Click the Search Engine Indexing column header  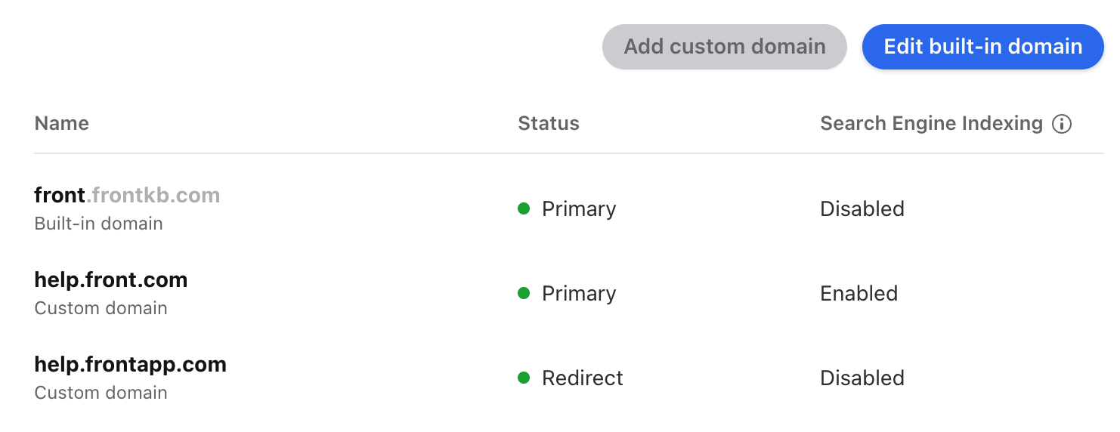(932, 124)
